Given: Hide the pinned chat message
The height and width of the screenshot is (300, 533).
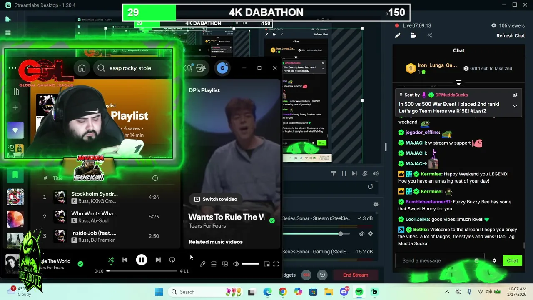Looking at the screenshot, I should (515, 95).
